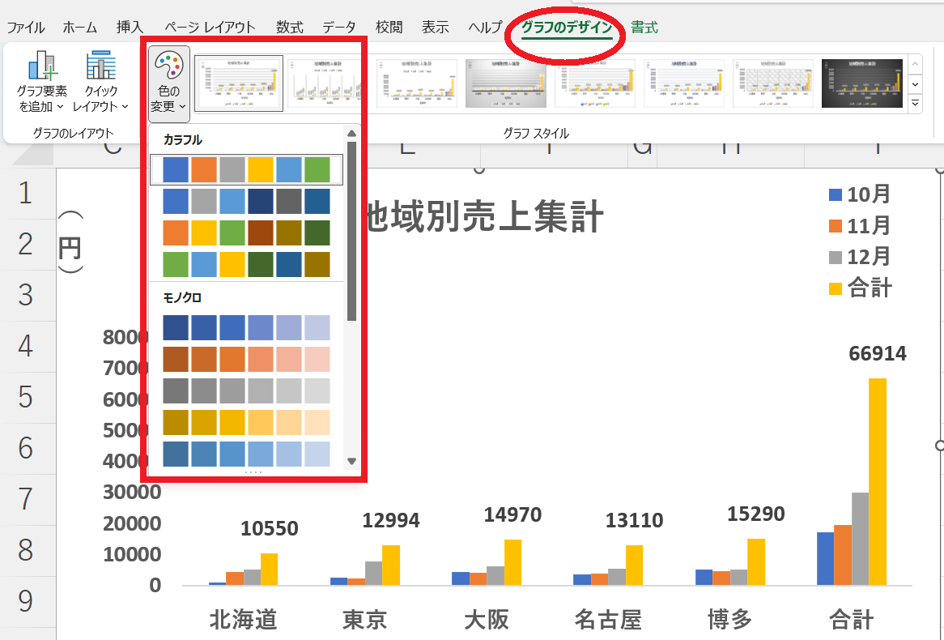Apply the dark black chart style thumbnail
This screenshot has width=944, height=640.
click(x=861, y=83)
